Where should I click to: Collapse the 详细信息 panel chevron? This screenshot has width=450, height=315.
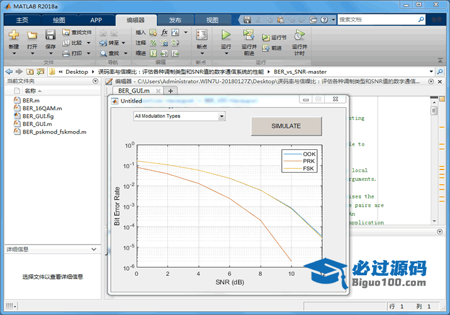(x=94, y=249)
